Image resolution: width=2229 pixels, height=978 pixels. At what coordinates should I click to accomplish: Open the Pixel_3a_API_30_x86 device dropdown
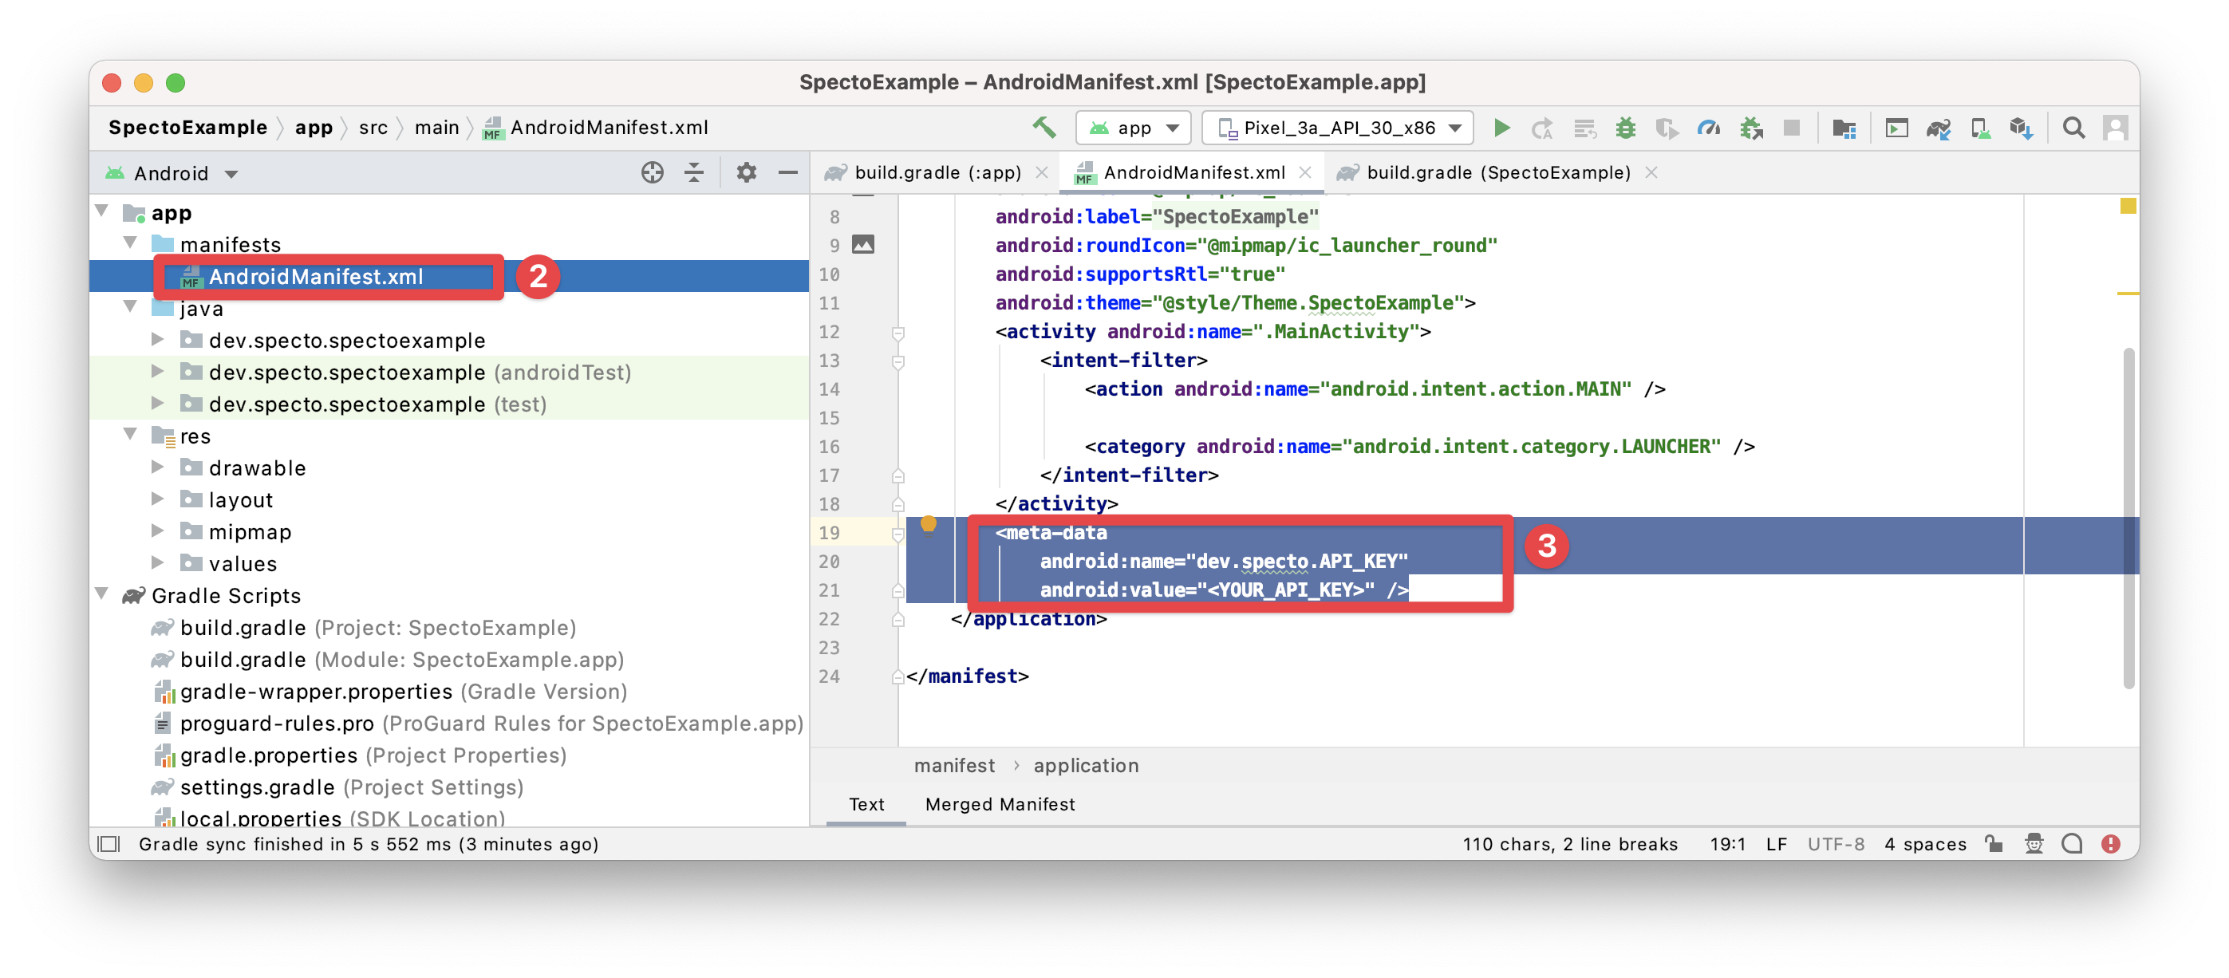(1338, 128)
